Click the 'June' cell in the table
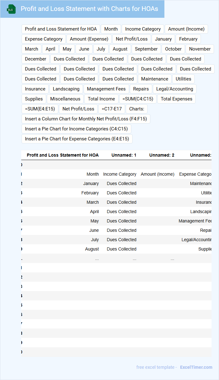Screen dimensions: 219x380 [94, 230]
